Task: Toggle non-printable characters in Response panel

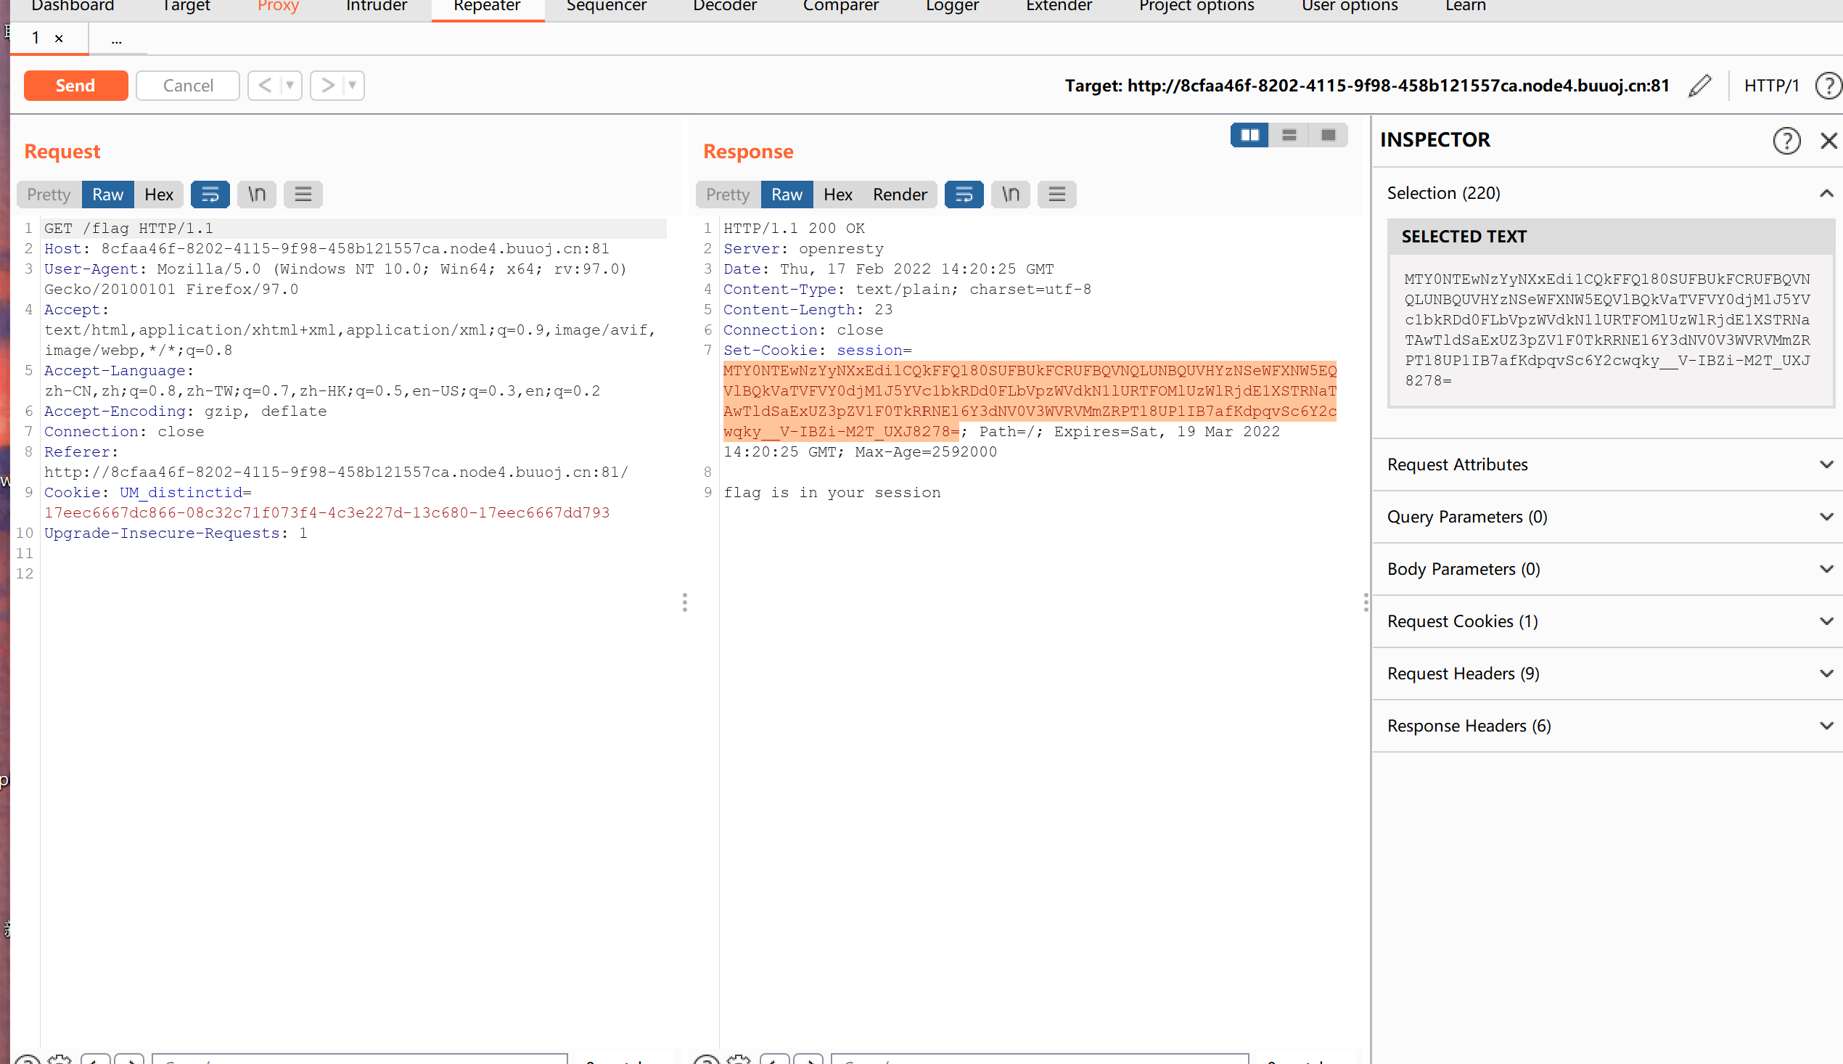Action: click(1011, 195)
